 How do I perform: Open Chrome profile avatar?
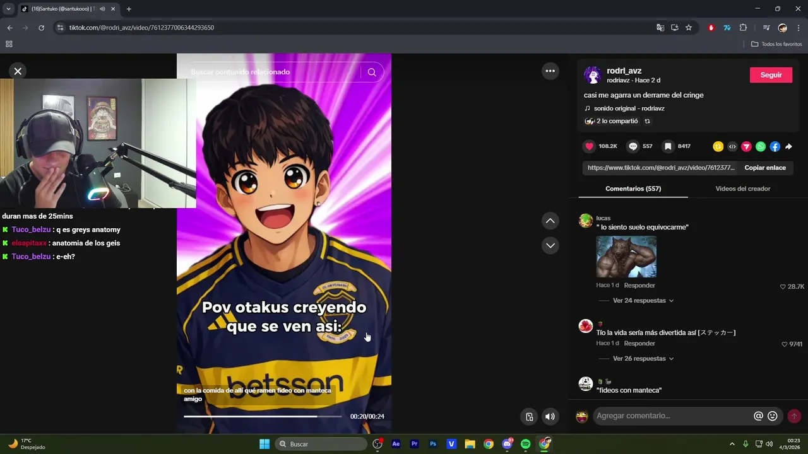coord(783,28)
